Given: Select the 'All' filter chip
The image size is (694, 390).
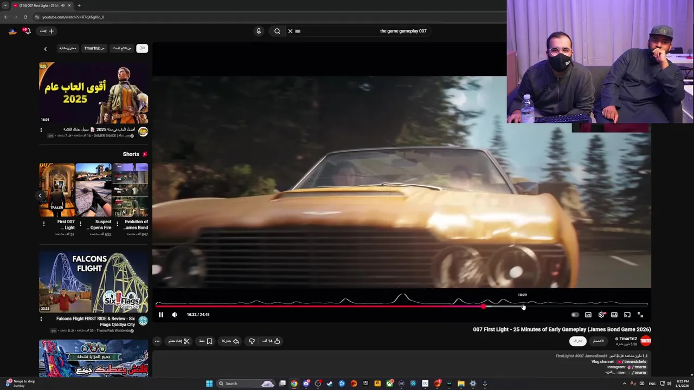Looking at the screenshot, I should pos(142,48).
